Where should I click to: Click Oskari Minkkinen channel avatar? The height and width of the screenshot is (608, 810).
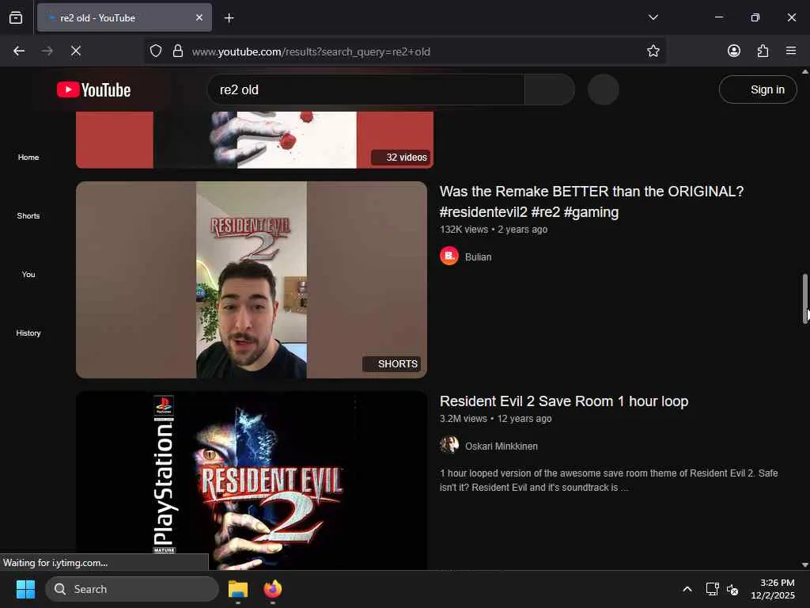tap(449, 445)
